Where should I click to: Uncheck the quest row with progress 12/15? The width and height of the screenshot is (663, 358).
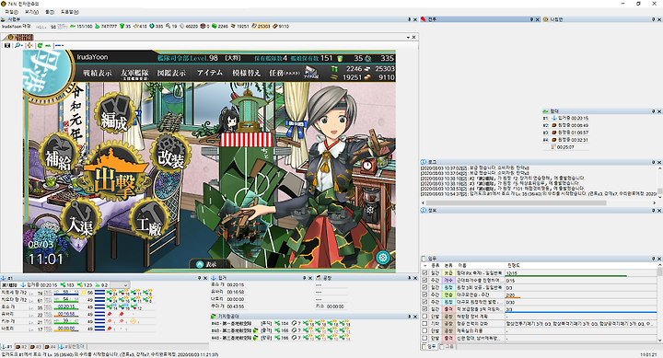[x=425, y=273]
